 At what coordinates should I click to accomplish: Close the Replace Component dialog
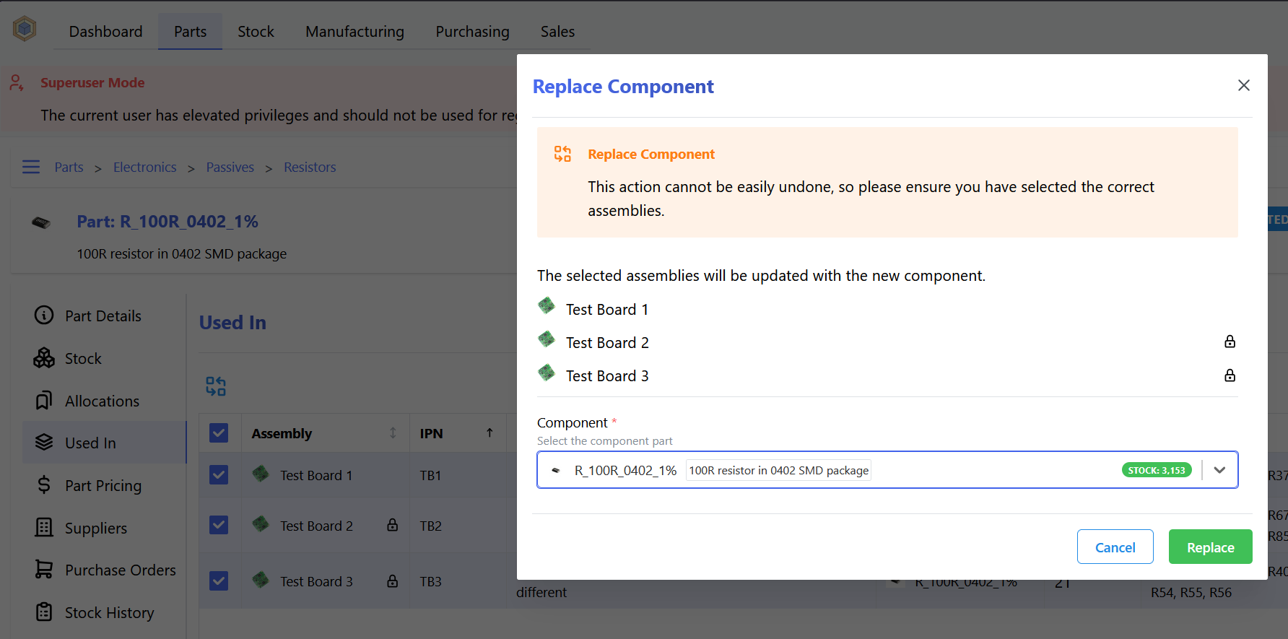(1243, 85)
